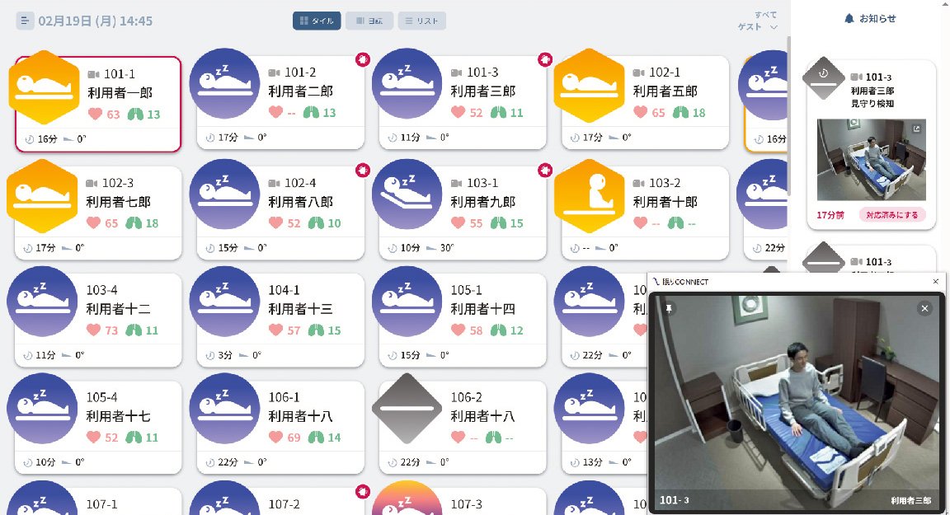Open notification camera image in external window
The height and width of the screenshot is (515, 950).
coord(916,129)
